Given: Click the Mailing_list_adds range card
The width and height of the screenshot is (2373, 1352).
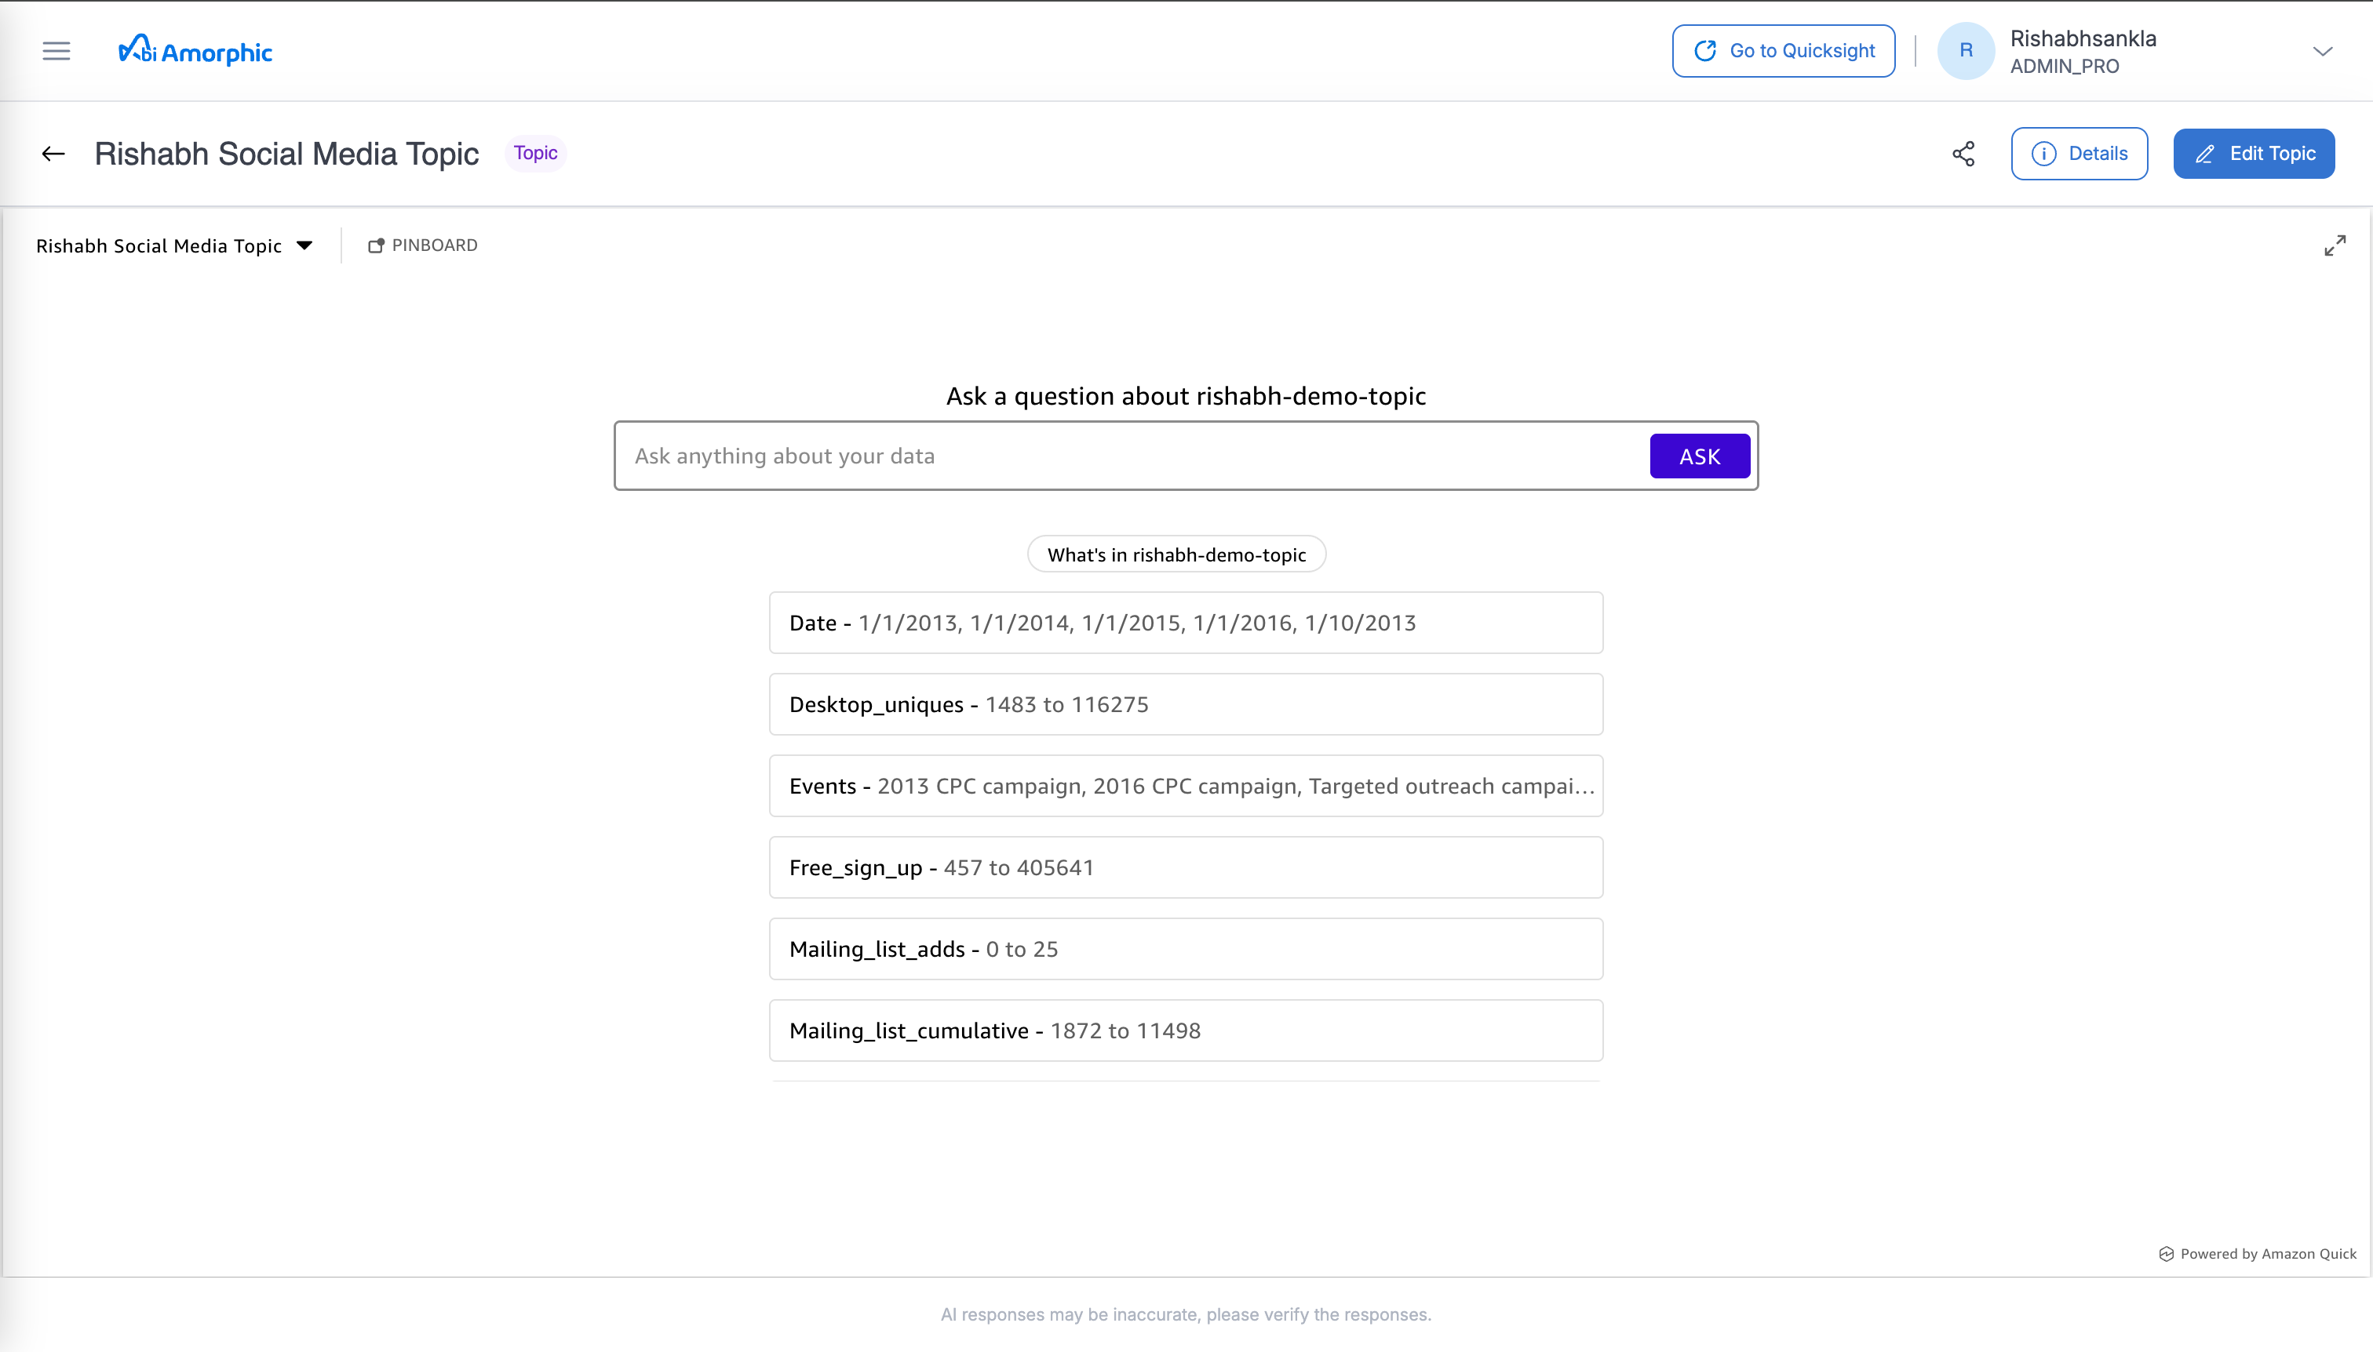Looking at the screenshot, I should (1186, 948).
